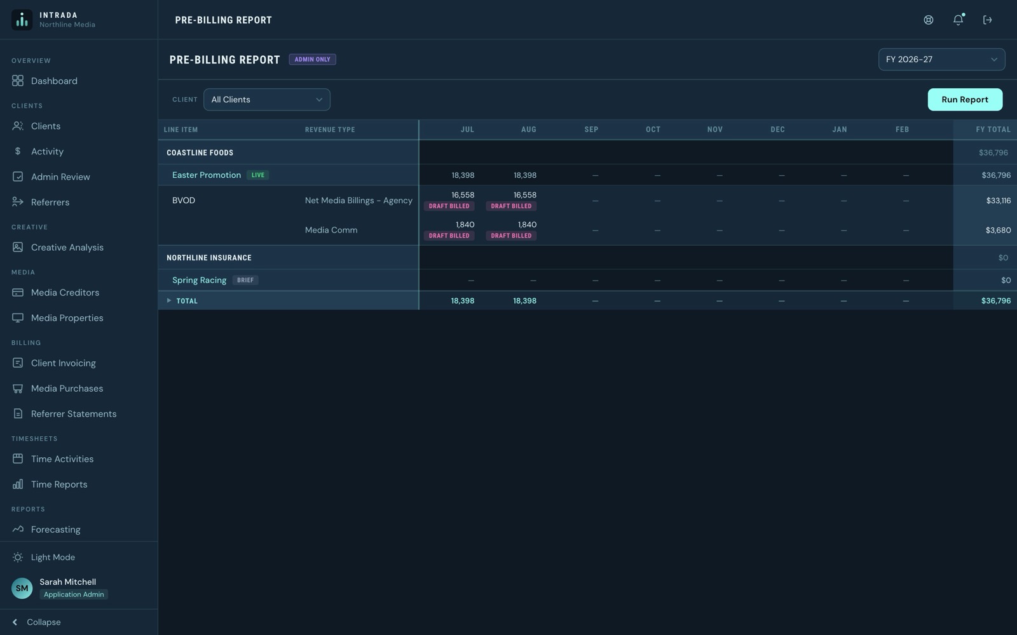The width and height of the screenshot is (1017, 635).
Task: Click the Client Invoicing document icon
Action: point(18,363)
